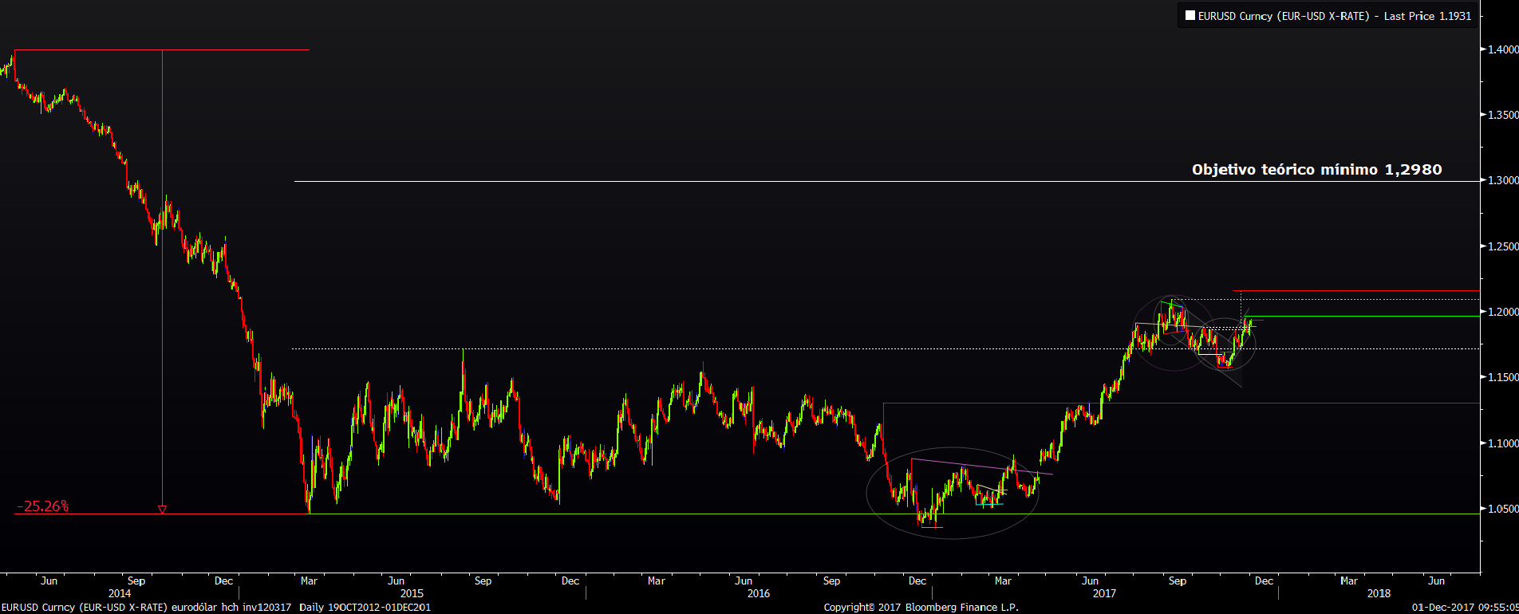
Task: Select the 2018 year label on time axis
Action: pyautogui.click(x=1379, y=593)
